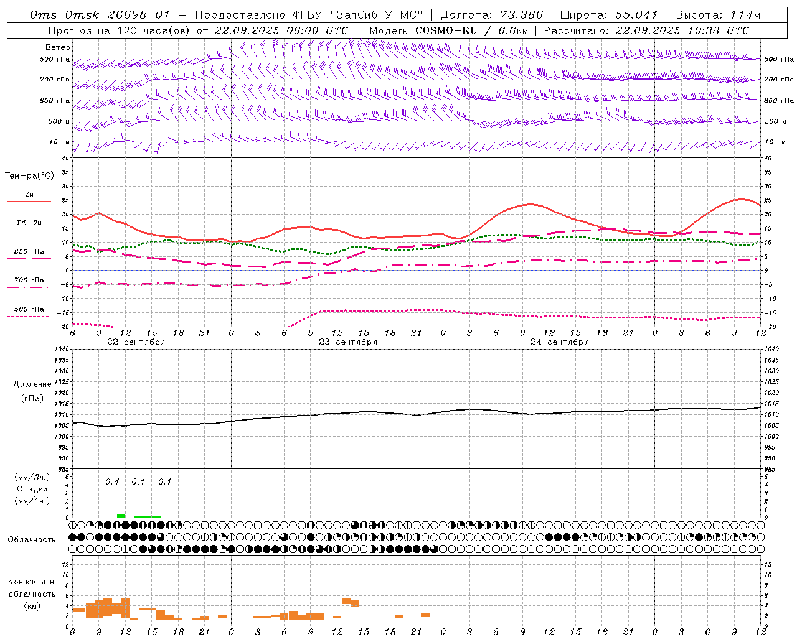The width and height of the screenshot is (797, 637).
Task: Click the Модель COSMO-RU / 6.6км label
Action: tap(449, 30)
